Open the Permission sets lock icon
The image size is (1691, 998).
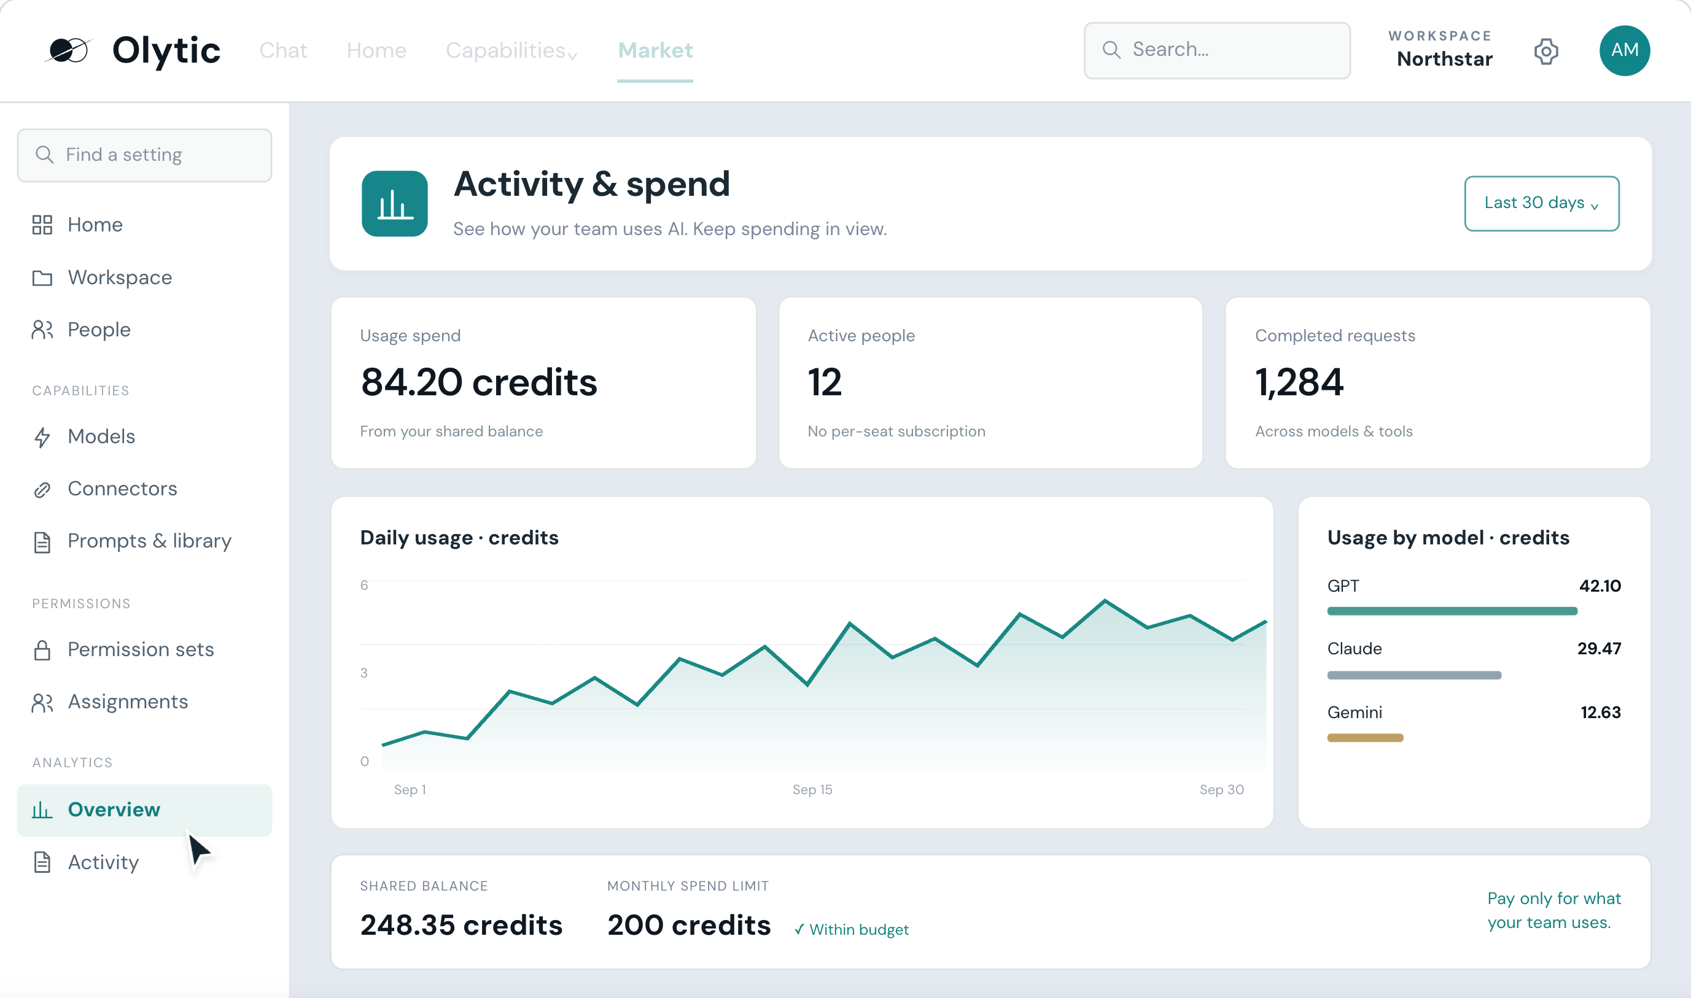(42, 649)
